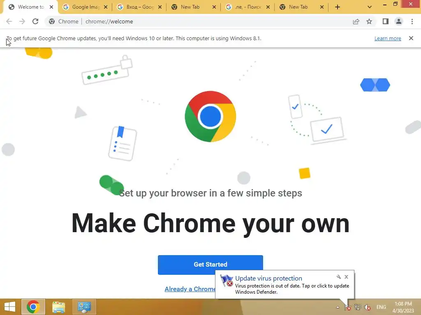Close the Поиск tab
This screenshot has height=315, width=421.
coord(268,7)
